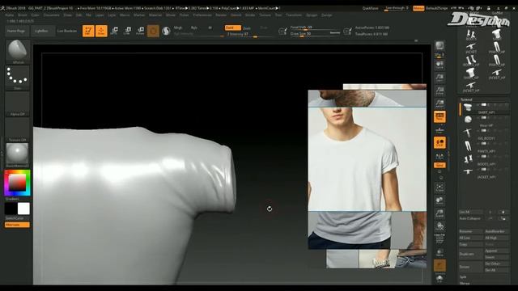This screenshot has width=518, height=291.
Task: Select the Rotate transform tool in top shelf
Action: [x=140, y=31]
